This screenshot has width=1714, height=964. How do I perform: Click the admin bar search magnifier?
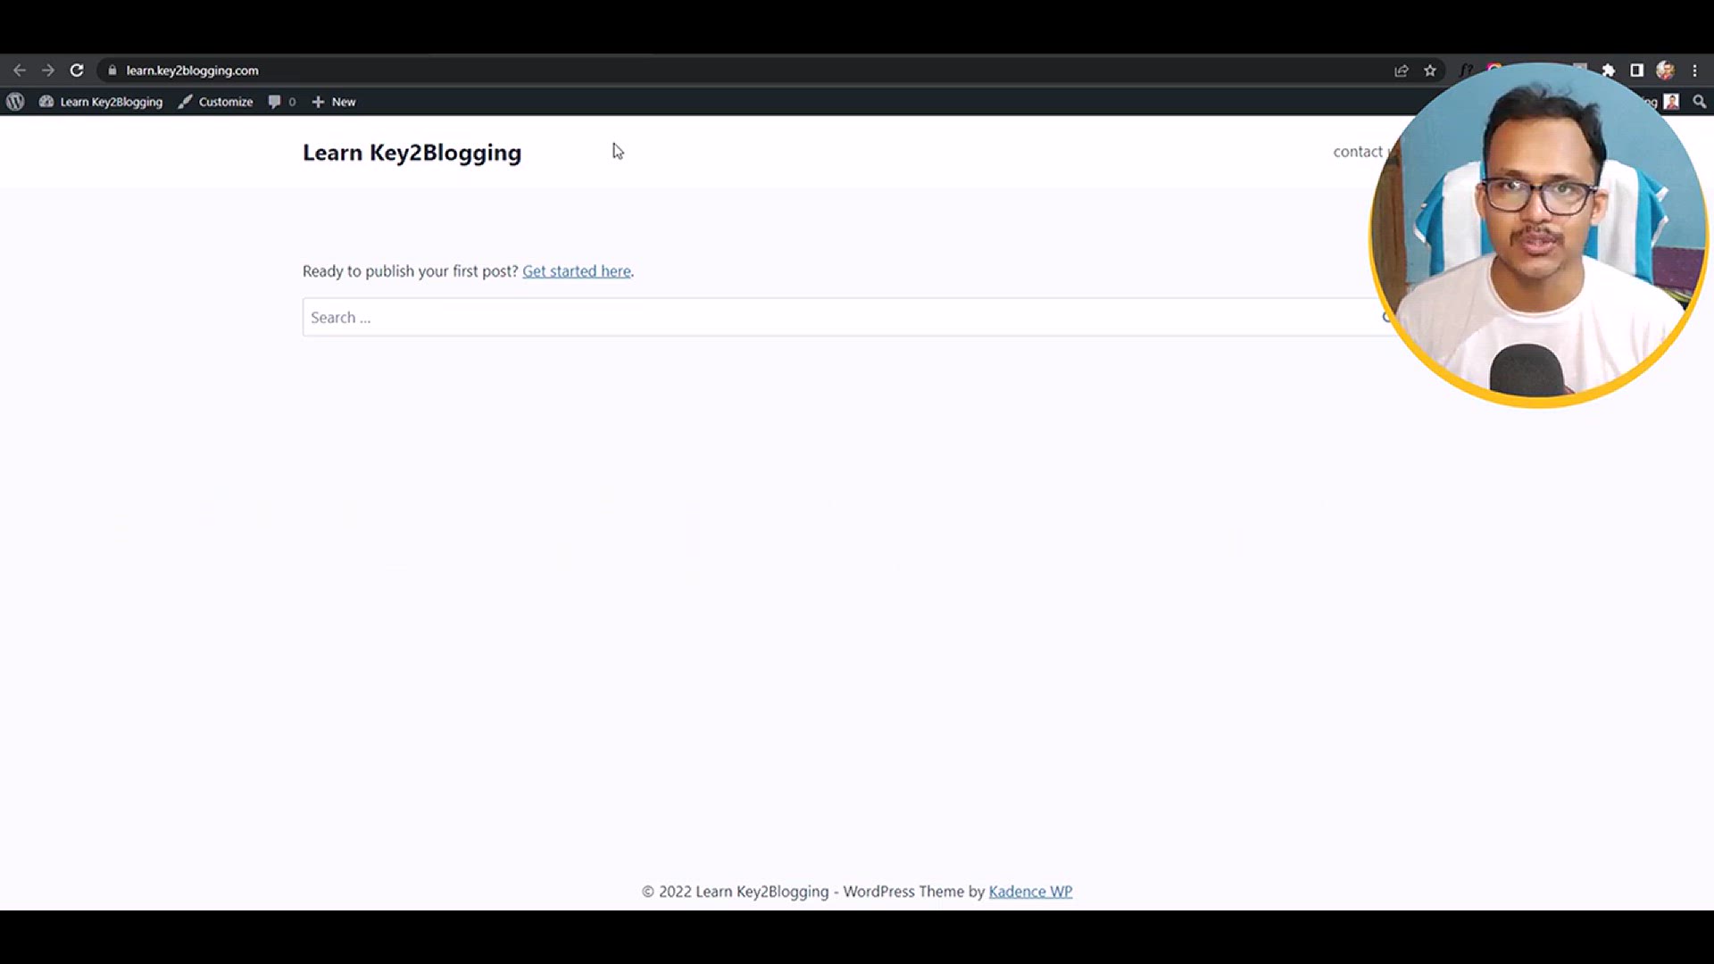click(x=1699, y=102)
